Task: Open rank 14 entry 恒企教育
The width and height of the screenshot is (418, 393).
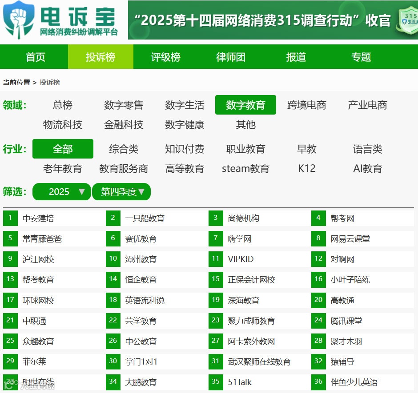Action: coord(141,280)
